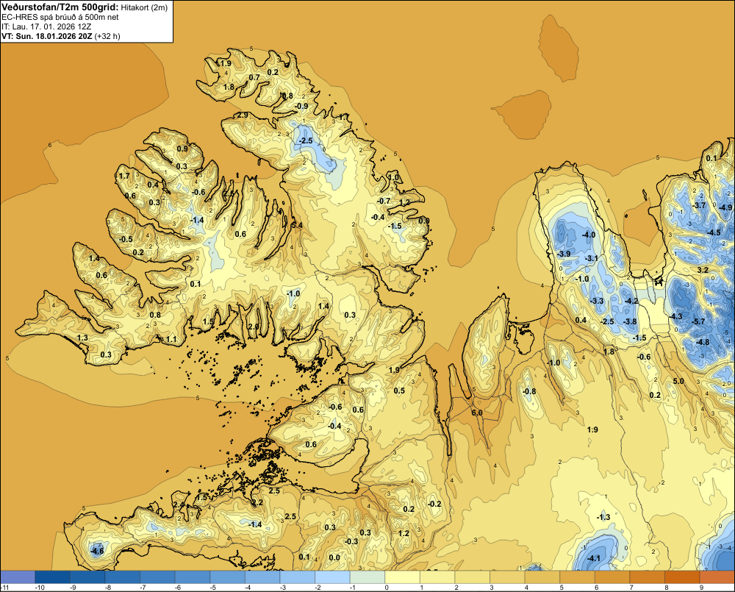Click the temperature value '0.7'
Screen dimensions: 735x592
point(254,77)
